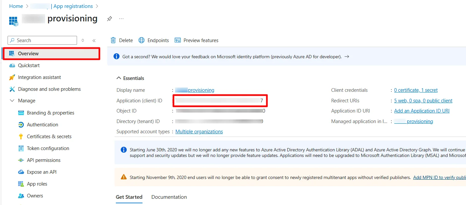Screen dimensions: 466x205
Task: Open the Authentication settings icon
Action: pyautogui.click(x=20, y=124)
